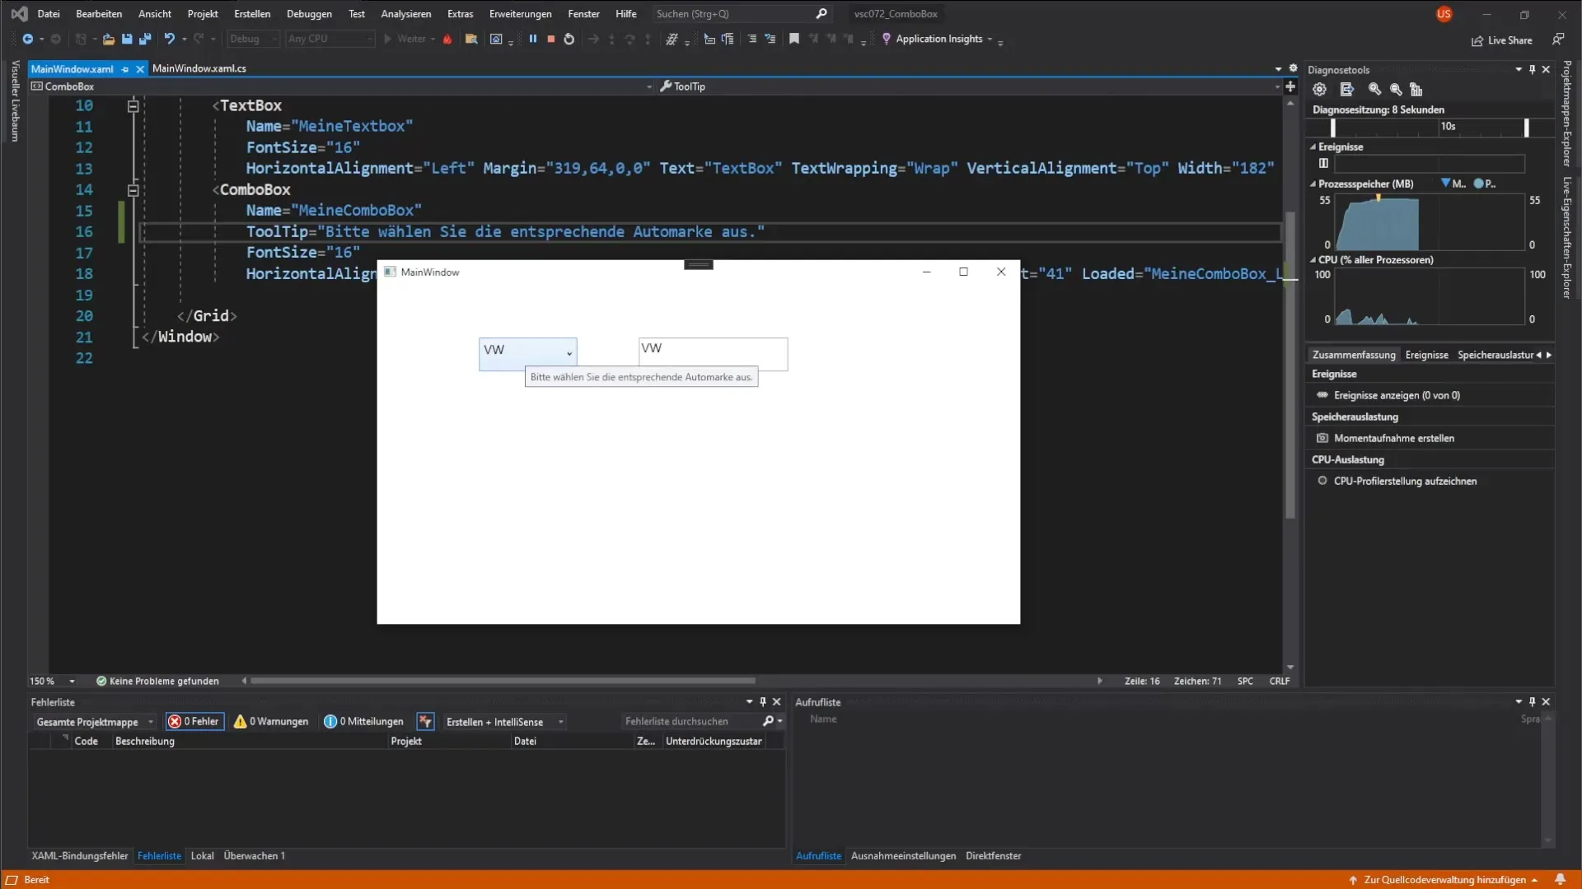
Task: Toggle the M.. memory series legend
Action: 1453,184
